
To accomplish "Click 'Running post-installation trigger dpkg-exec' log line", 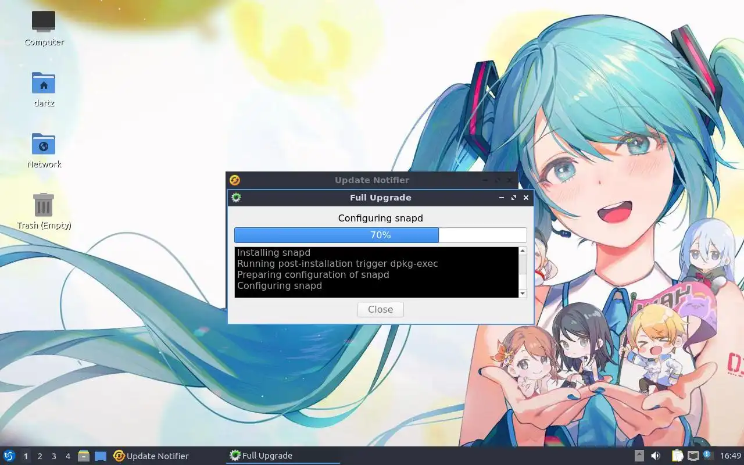I will 338,264.
